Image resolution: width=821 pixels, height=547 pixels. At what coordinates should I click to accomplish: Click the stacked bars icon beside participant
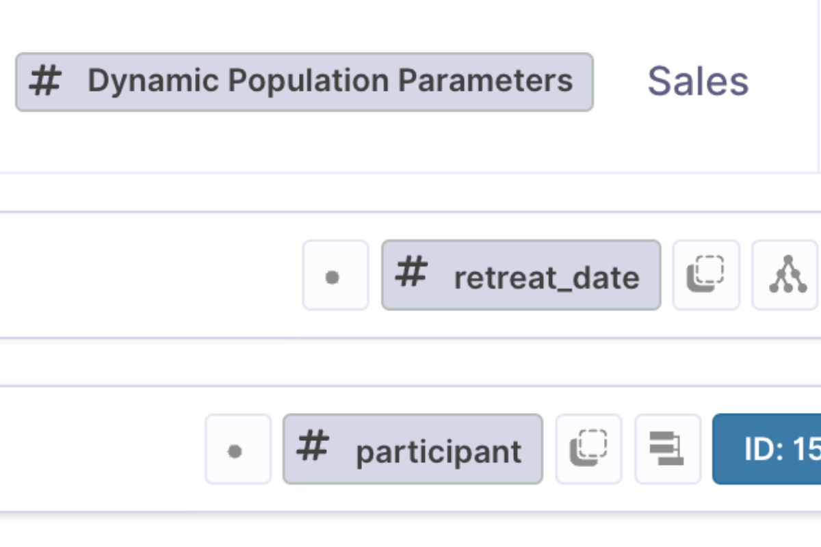668,449
